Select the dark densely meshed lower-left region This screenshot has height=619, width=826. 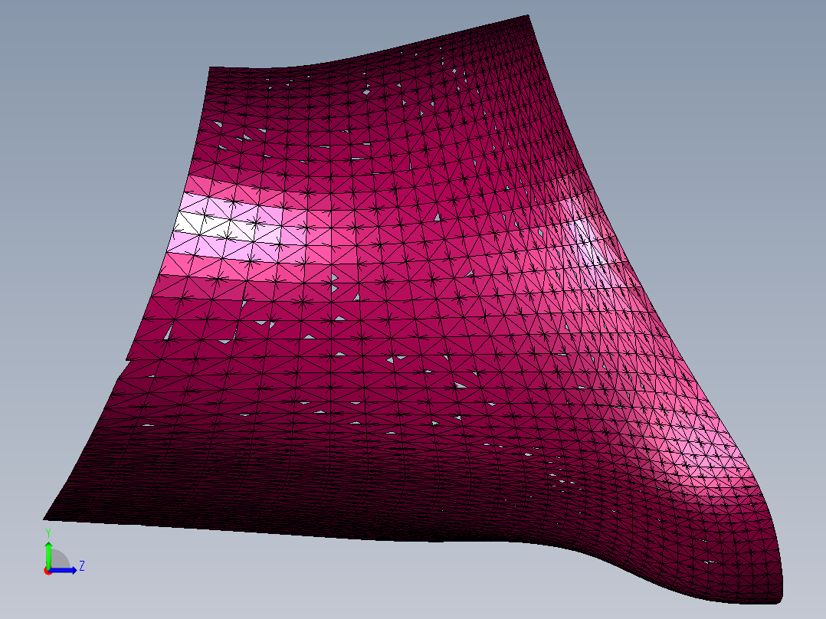tap(211, 474)
